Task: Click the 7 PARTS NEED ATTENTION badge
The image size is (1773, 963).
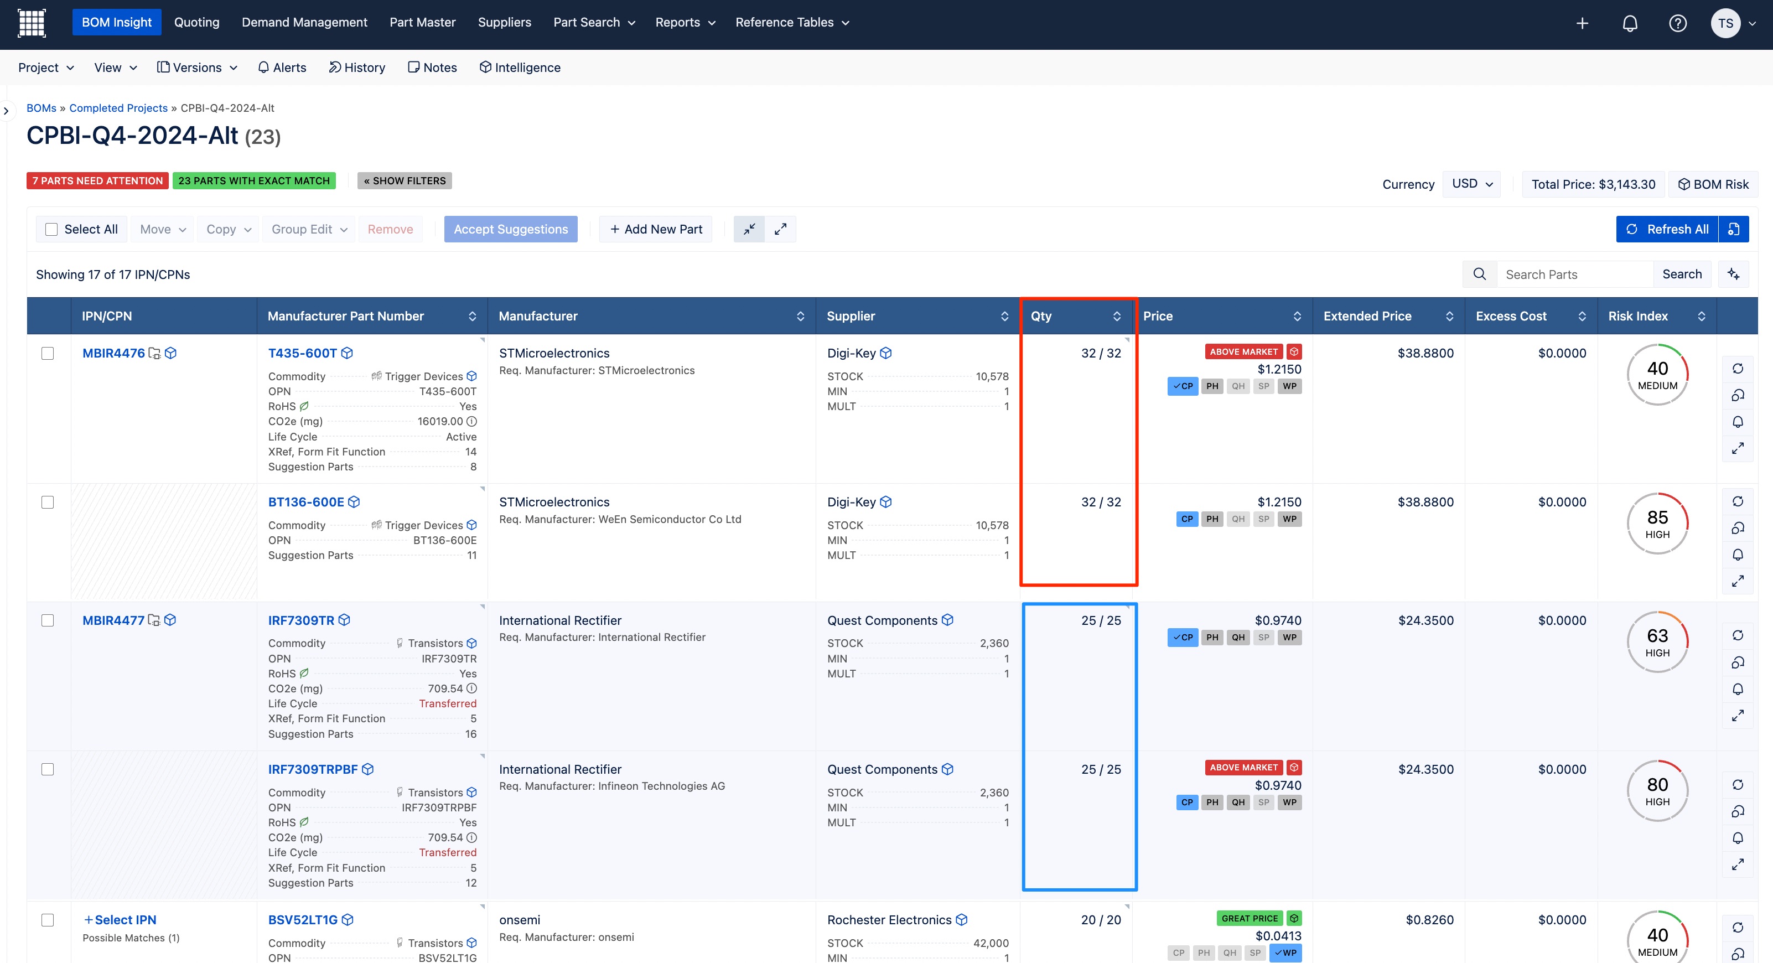Action: [98, 181]
